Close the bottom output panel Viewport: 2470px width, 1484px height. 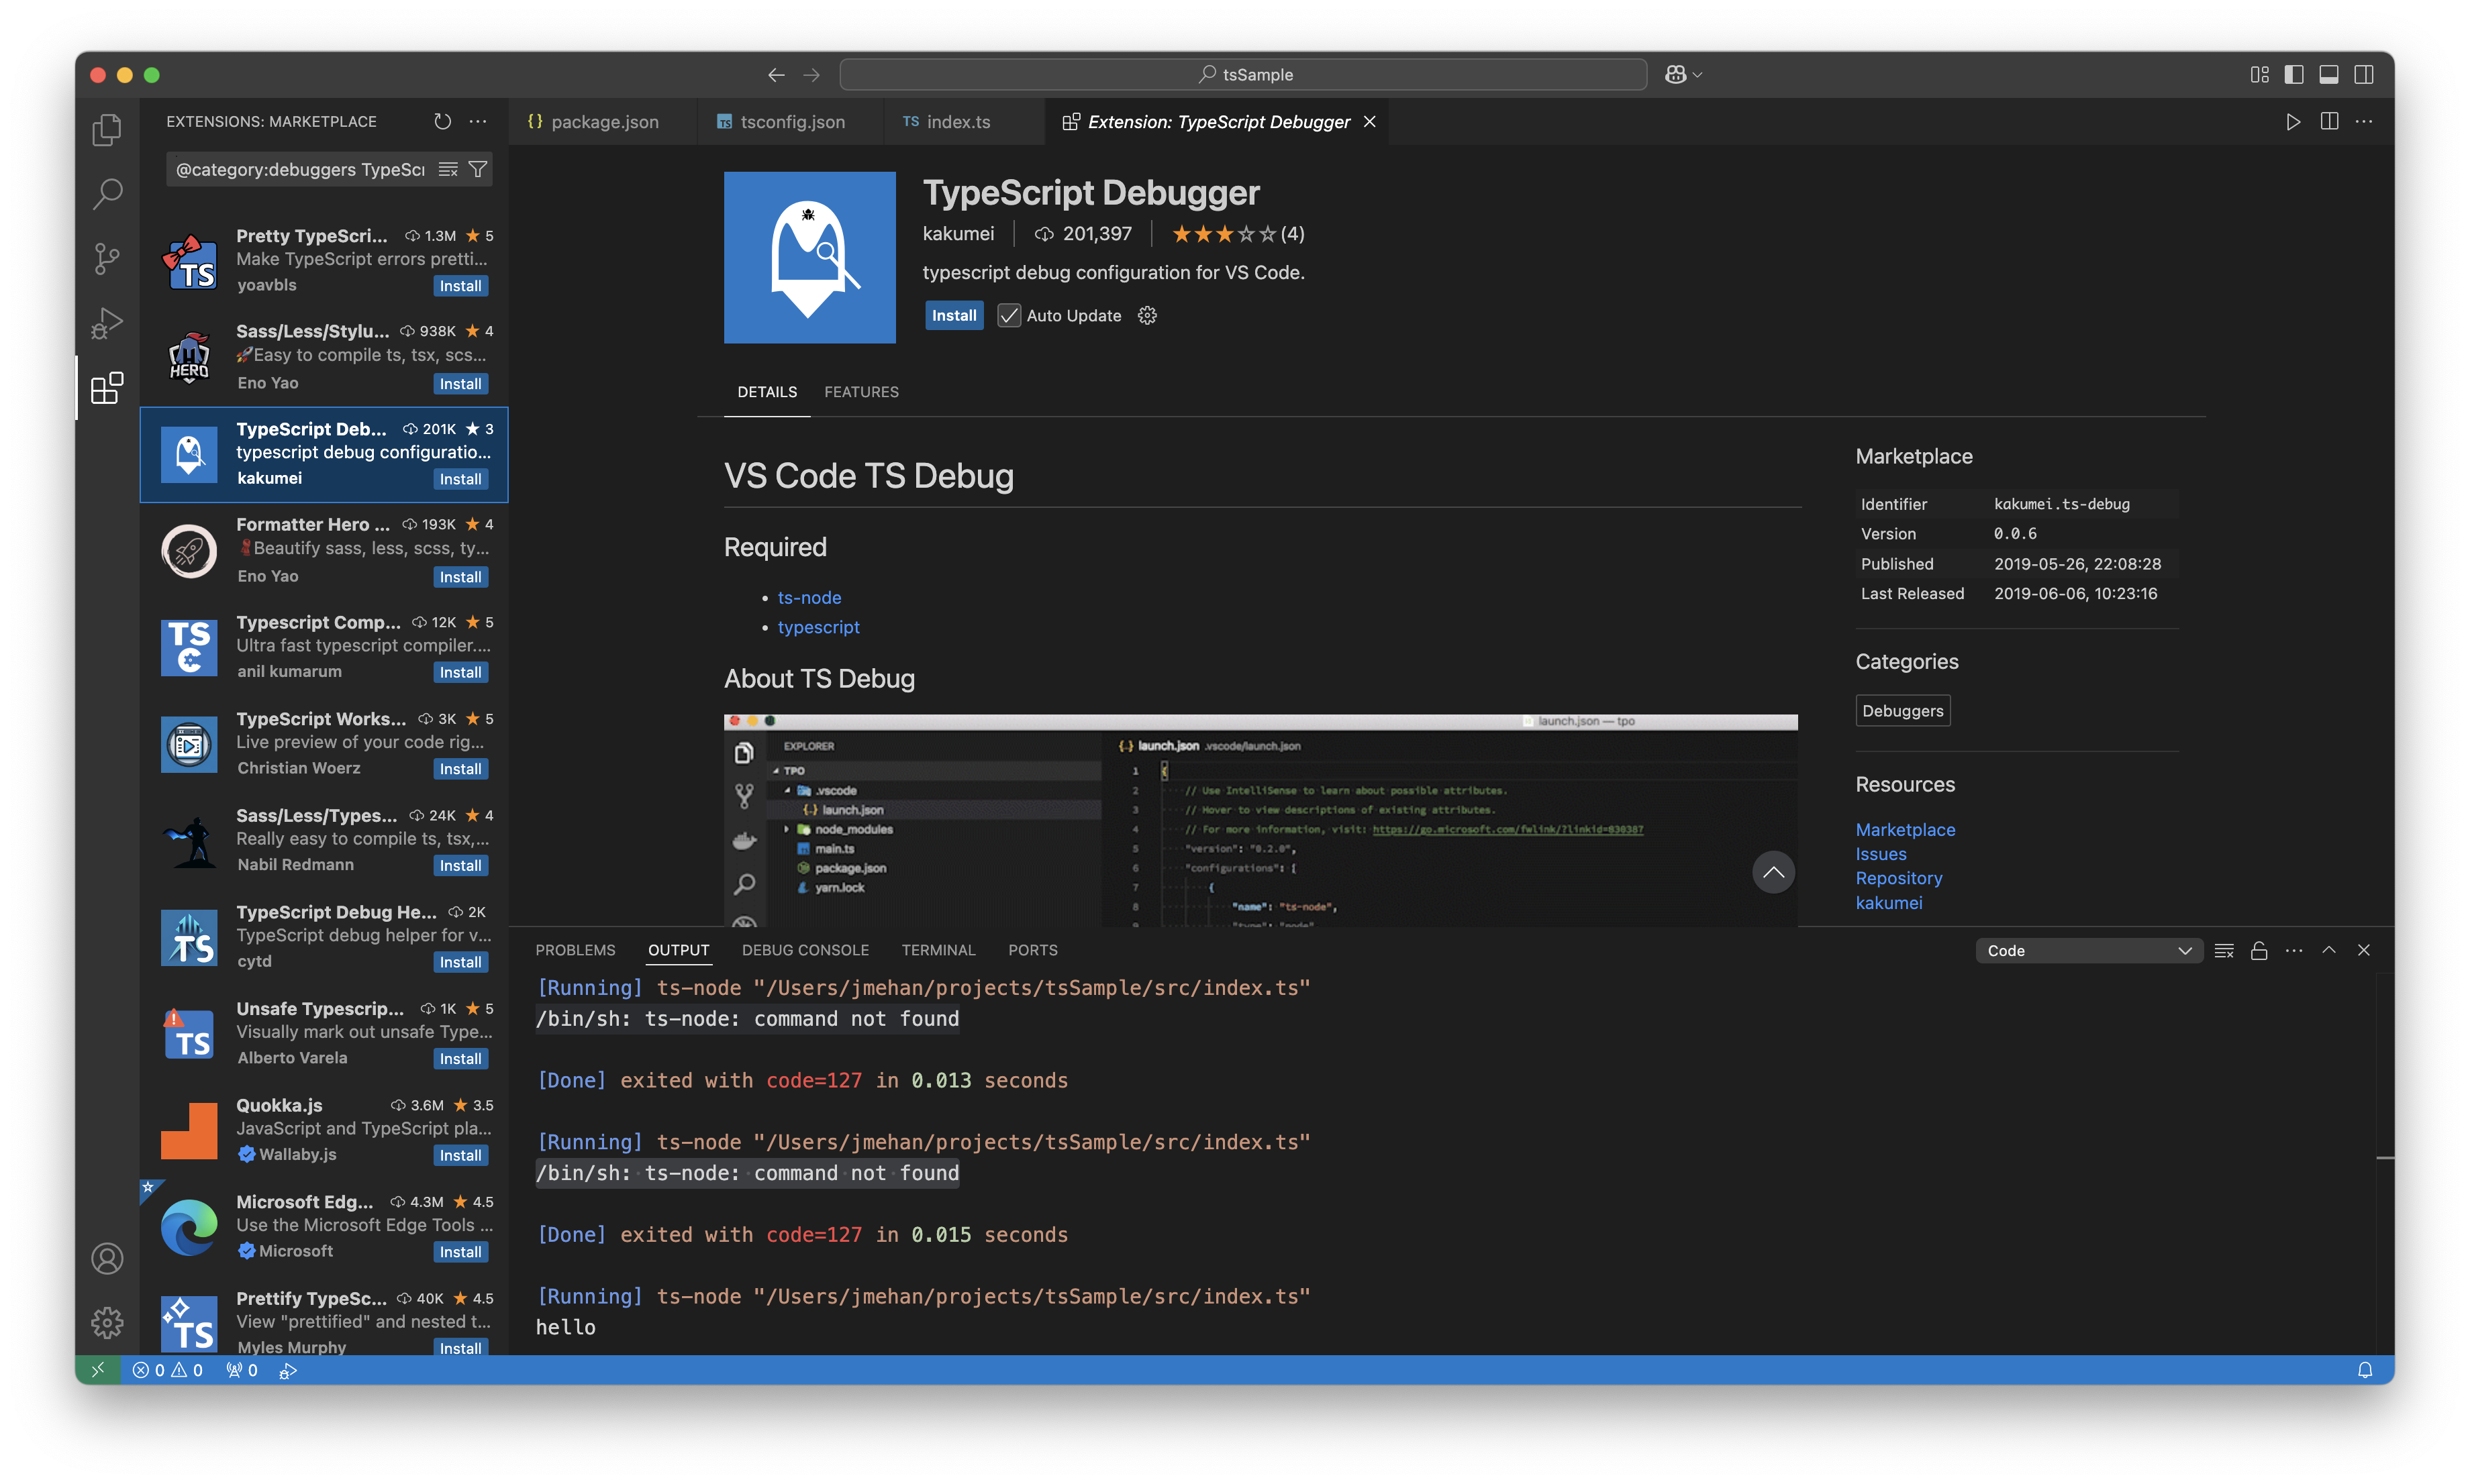tap(2364, 950)
